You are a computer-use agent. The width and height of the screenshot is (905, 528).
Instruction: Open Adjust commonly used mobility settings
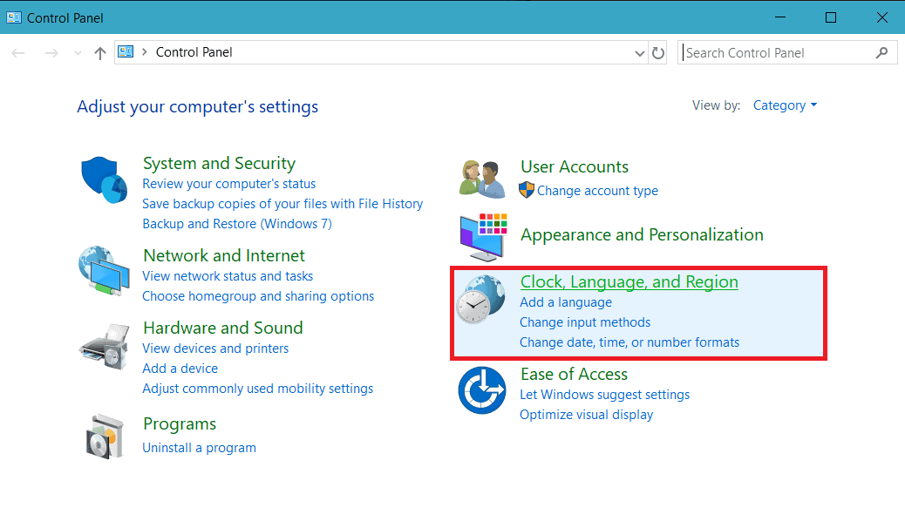[258, 389]
